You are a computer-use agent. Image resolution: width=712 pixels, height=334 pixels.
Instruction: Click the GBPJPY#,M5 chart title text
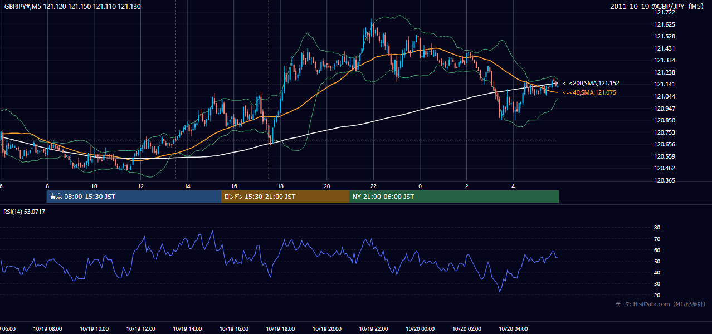point(72,7)
